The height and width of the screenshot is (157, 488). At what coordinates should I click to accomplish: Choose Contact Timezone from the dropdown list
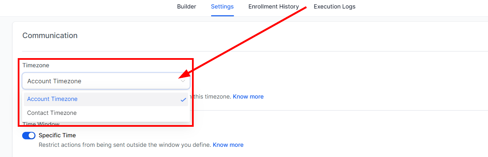pos(52,113)
